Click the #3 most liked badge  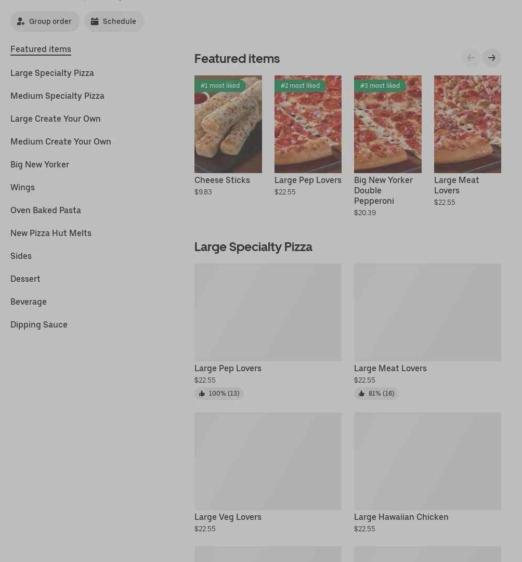click(380, 86)
